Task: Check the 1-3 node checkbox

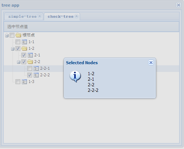Action: pyautogui.click(x=18, y=82)
